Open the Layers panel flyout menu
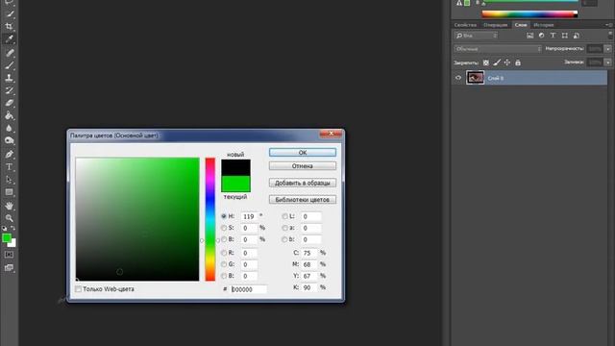The width and height of the screenshot is (615, 346). pos(609,25)
